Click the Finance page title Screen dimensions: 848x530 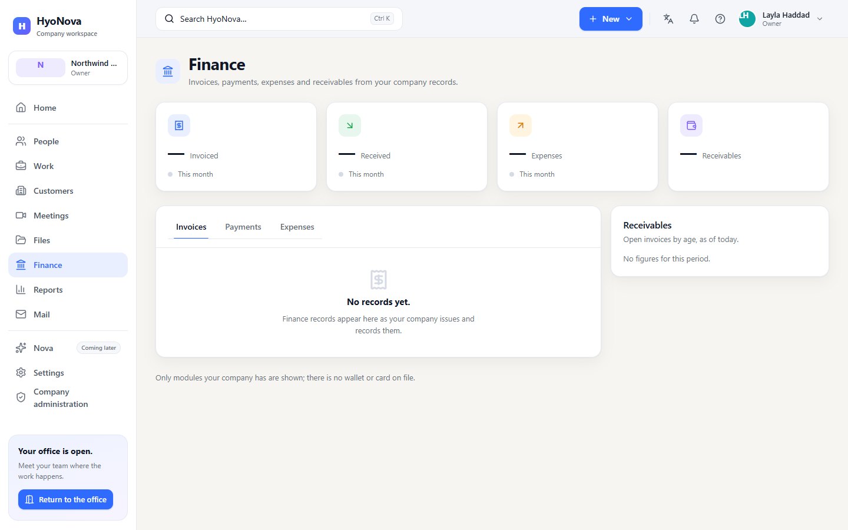pyautogui.click(x=217, y=65)
